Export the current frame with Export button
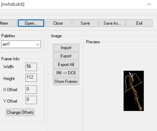Viewport: 157px width, 131px height. [66, 56]
